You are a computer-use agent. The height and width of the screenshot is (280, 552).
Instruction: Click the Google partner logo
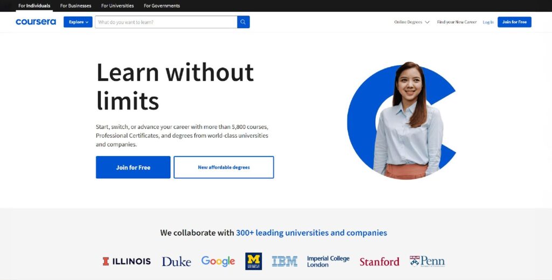click(218, 261)
